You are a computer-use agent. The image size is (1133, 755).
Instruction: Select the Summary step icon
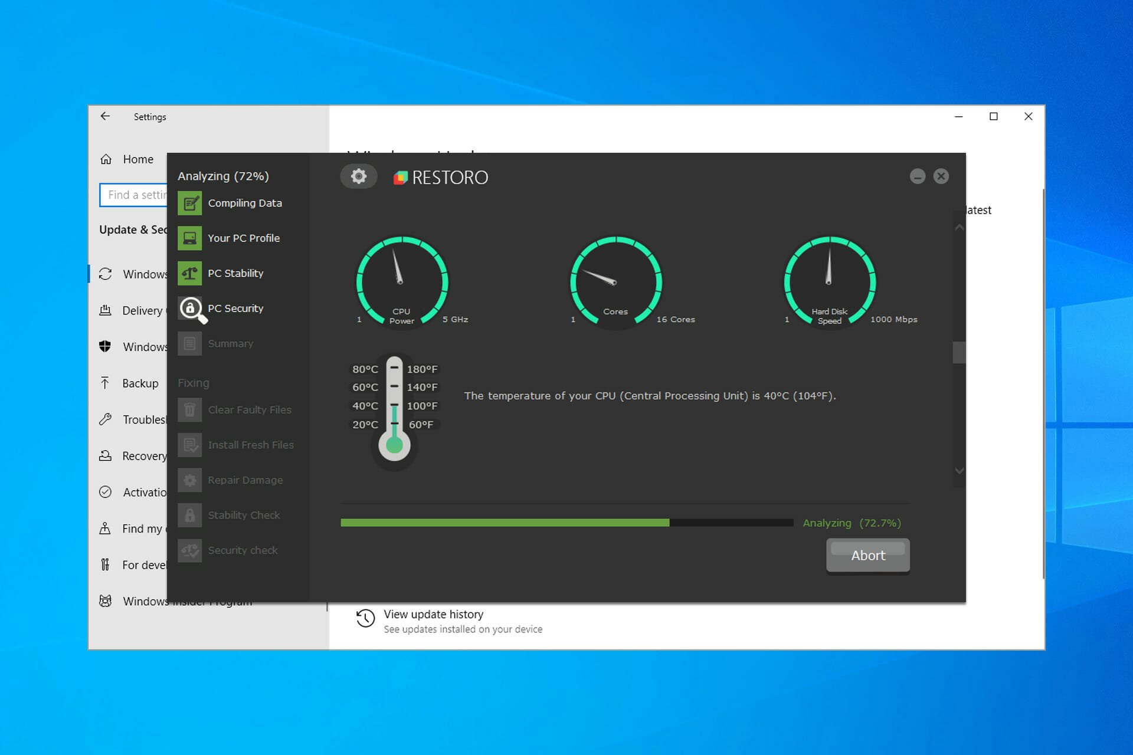[189, 343]
